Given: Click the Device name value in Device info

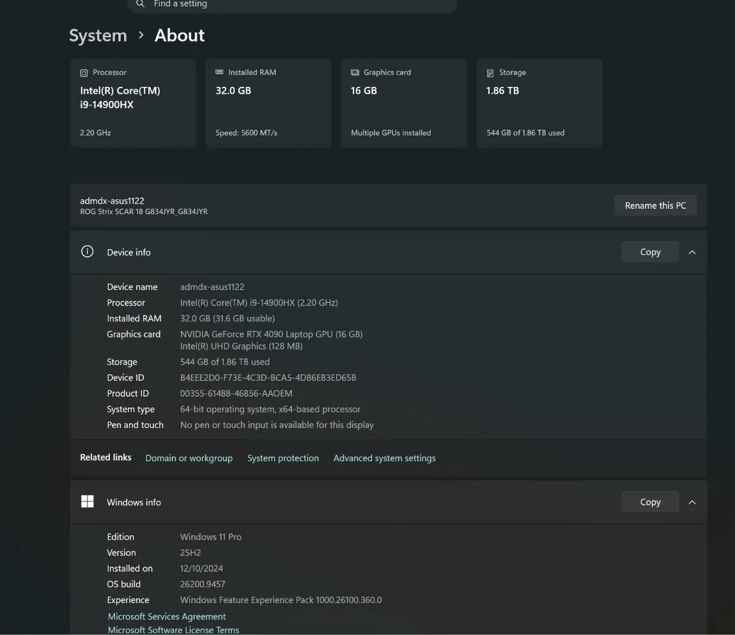Looking at the screenshot, I should pos(212,287).
